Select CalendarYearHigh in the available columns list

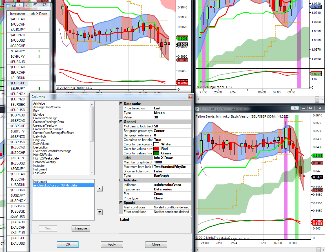[x=45, y=118]
